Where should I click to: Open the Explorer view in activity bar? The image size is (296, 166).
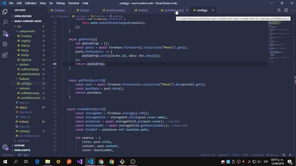point(5,12)
